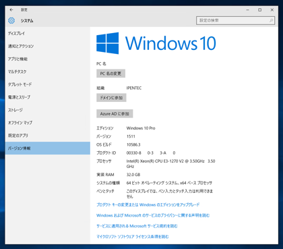Click the OS ビルド label
The width and height of the screenshot is (283, 249).
click(x=104, y=144)
